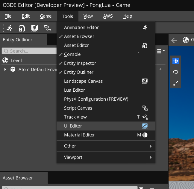Select the viewport Rotate tool
Screen dimensions: 194x189
pos(176,72)
